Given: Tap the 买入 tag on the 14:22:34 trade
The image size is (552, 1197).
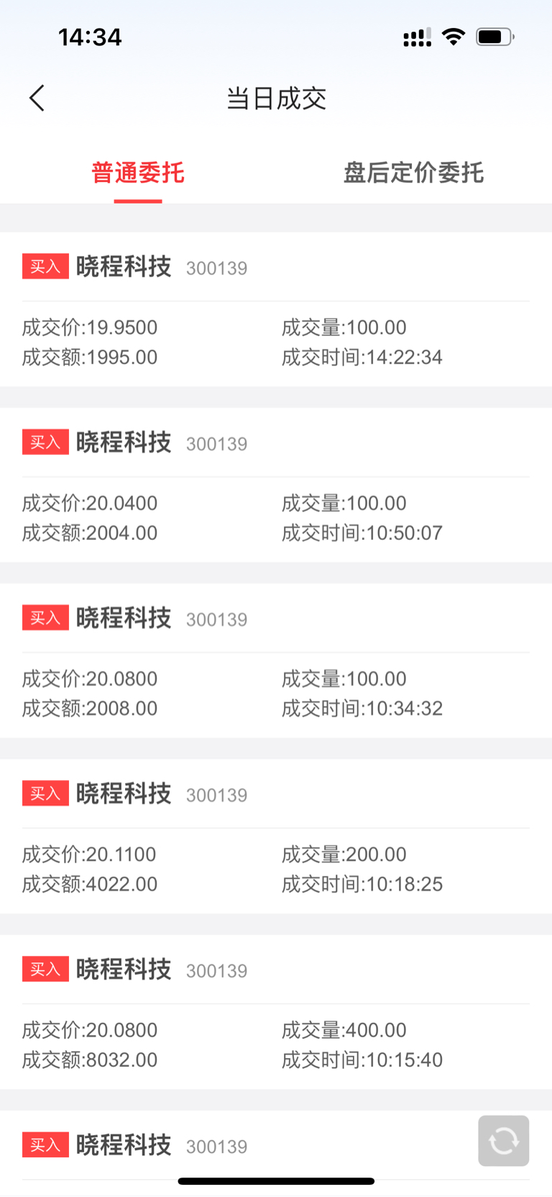Looking at the screenshot, I should click(x=45, y=266).
